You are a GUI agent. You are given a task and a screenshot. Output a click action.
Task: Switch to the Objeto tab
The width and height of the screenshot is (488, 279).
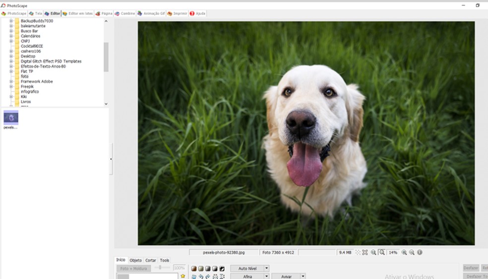135,260
